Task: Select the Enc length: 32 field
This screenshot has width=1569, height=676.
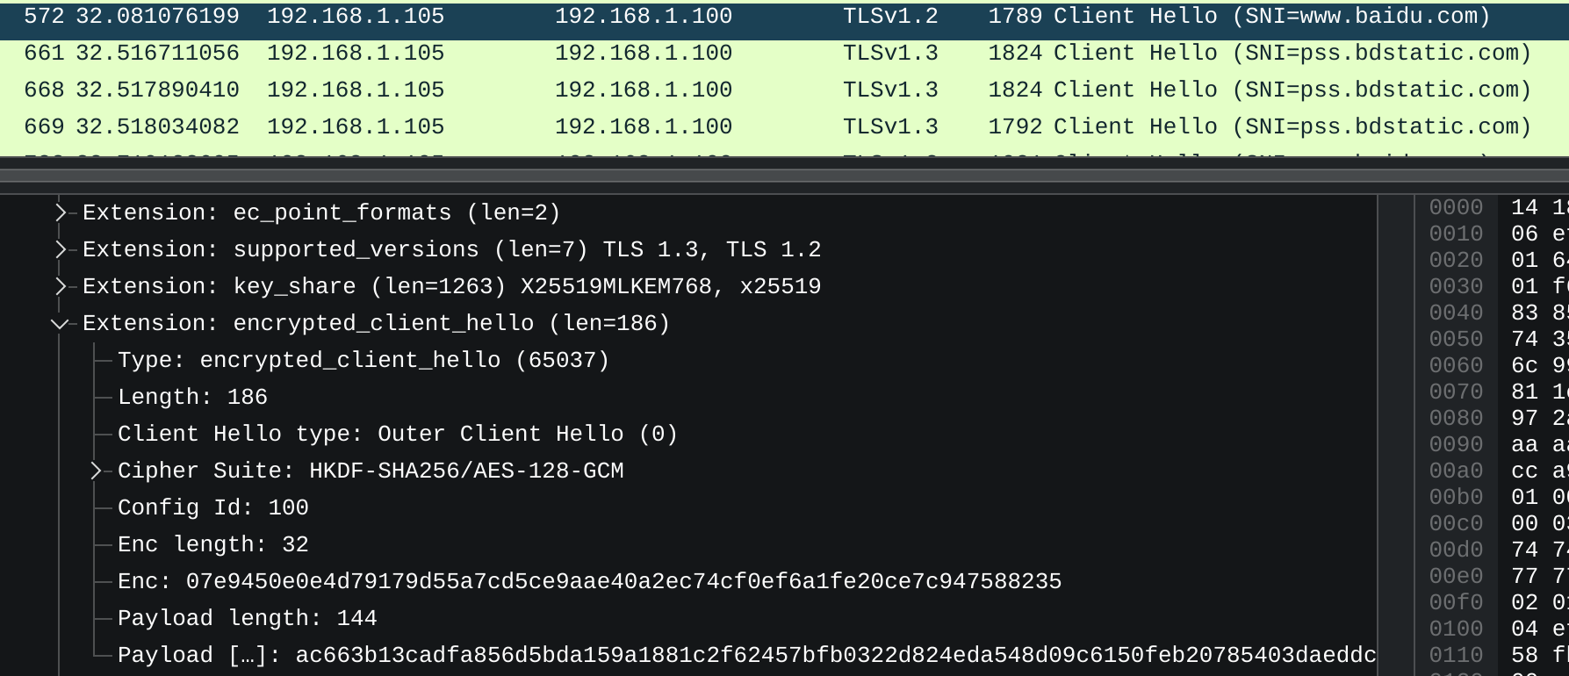Action: click(212, 544)
